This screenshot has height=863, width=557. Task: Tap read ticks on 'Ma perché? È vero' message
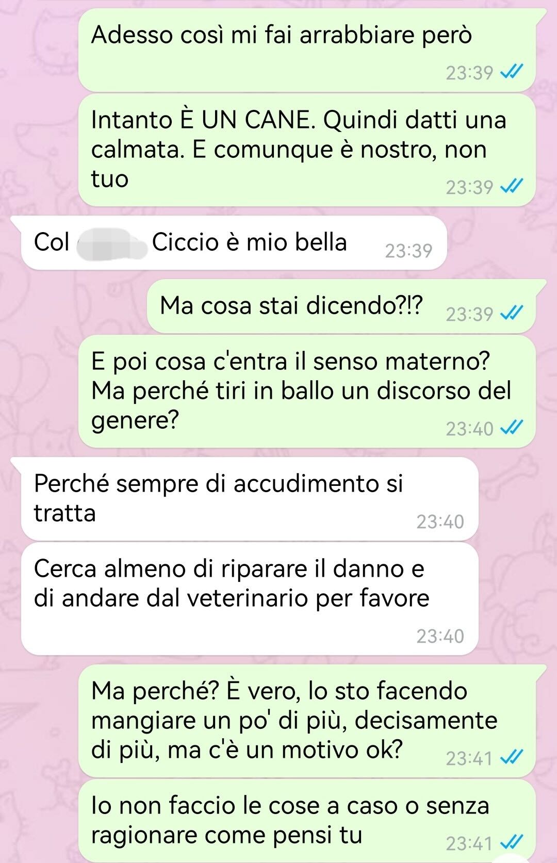point(512,757)
